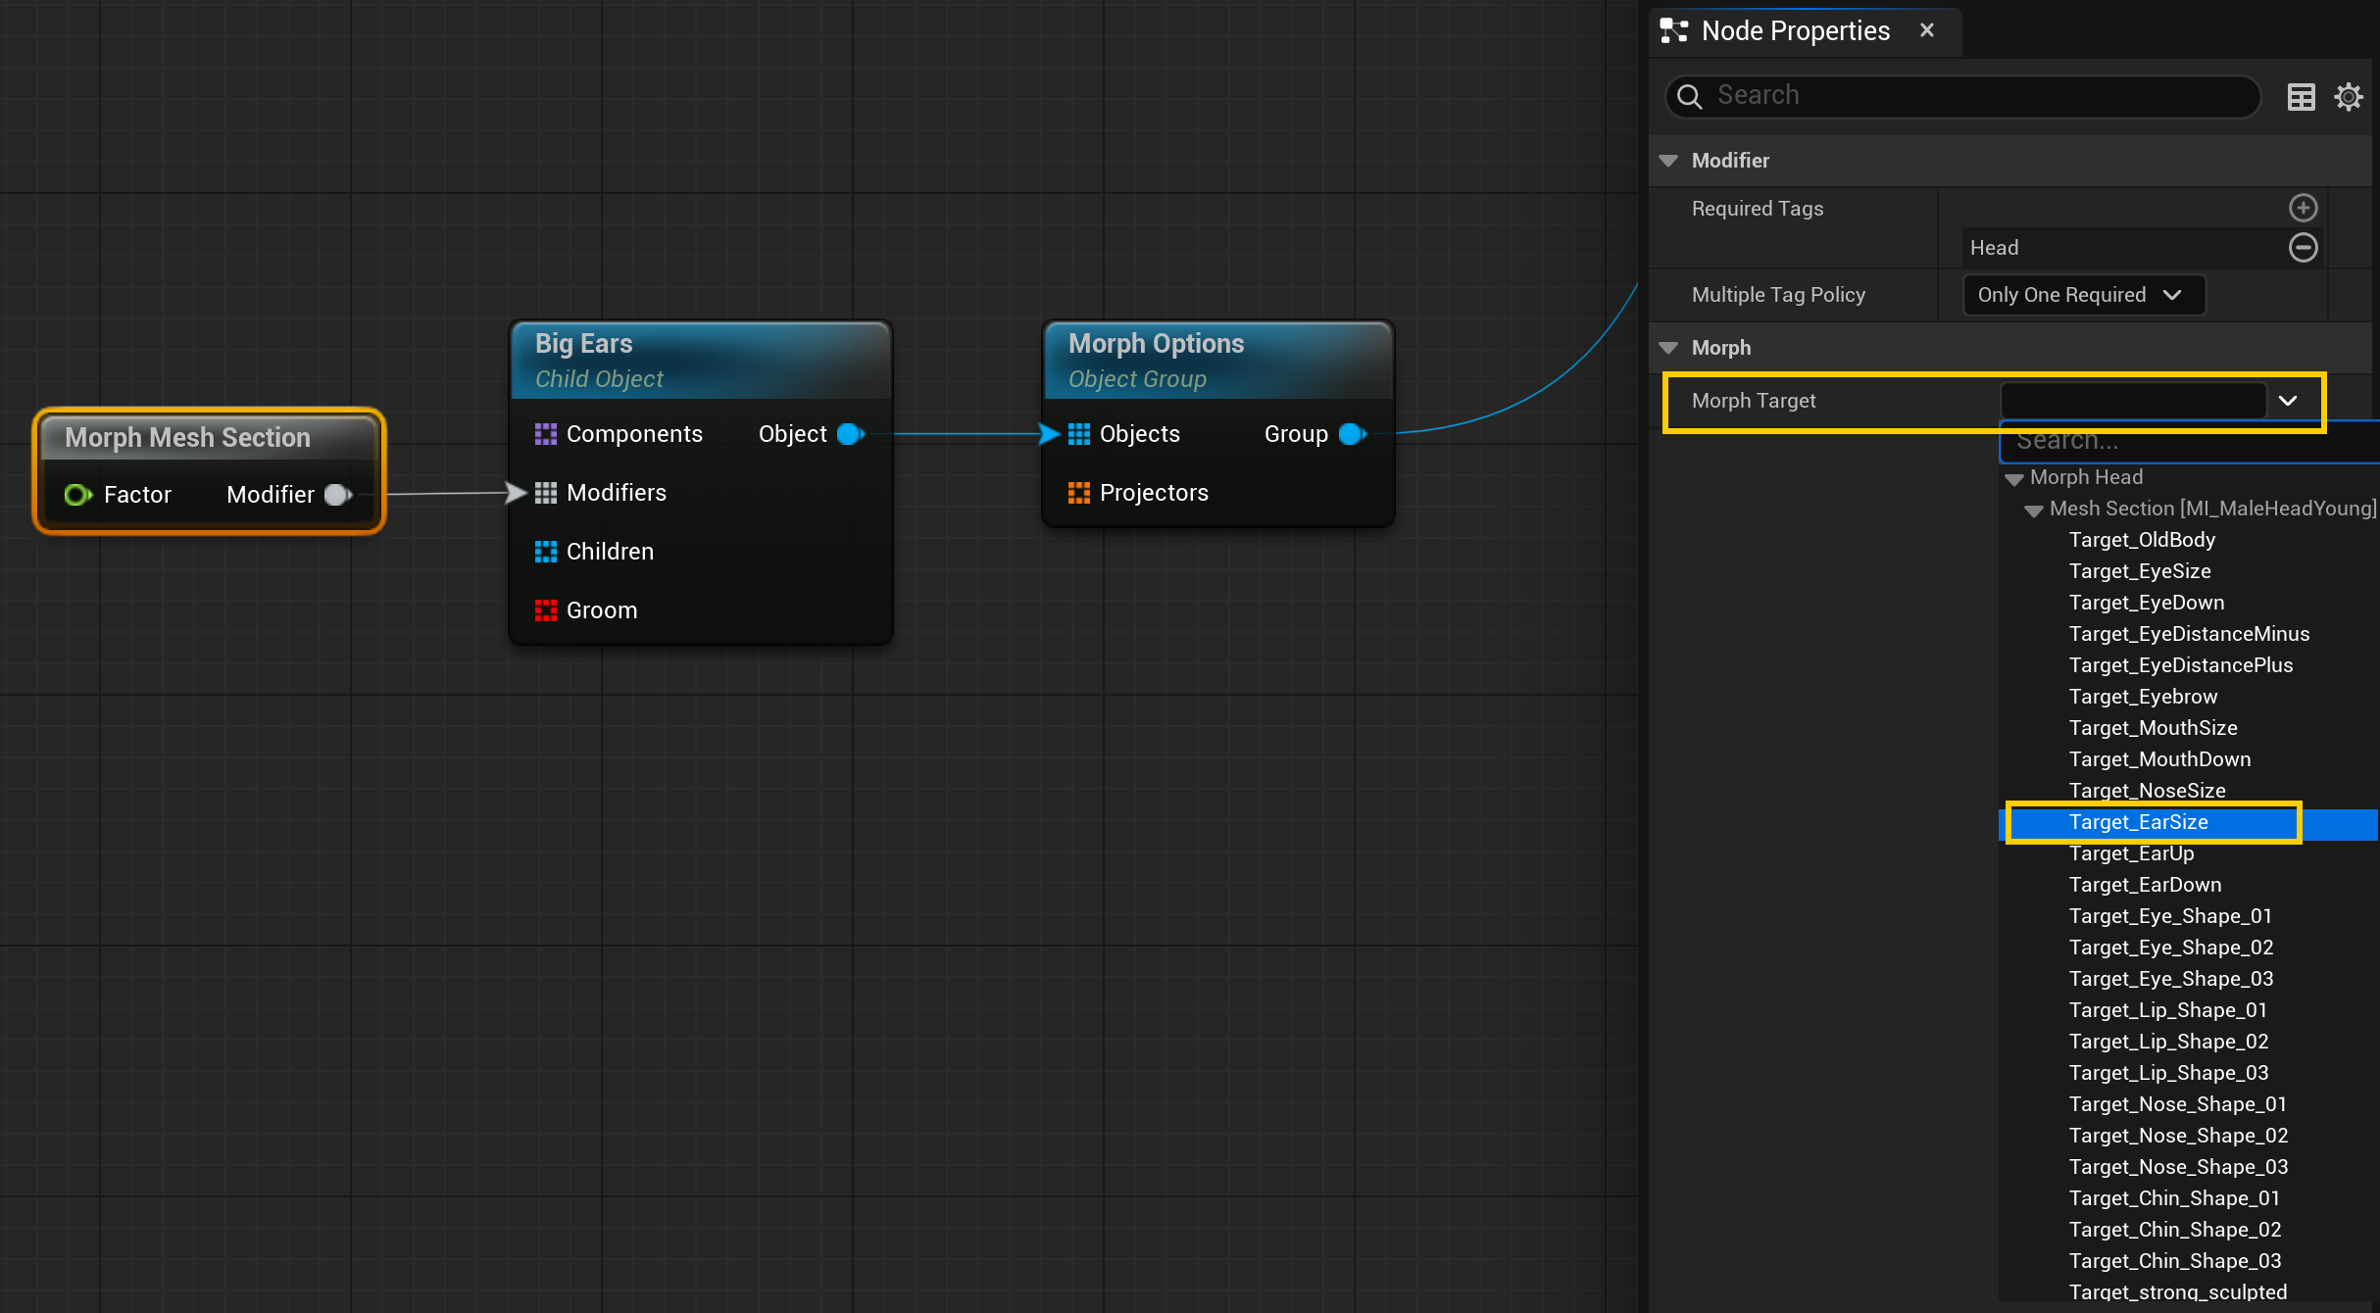This screenshot has width=2380, height=1313.
Task: Close the Node Properties tab
Action: pyautogui.click(x=1926, y=30)
